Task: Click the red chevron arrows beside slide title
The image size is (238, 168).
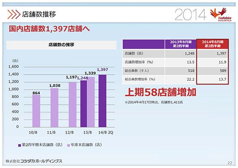Action: [14, 14]
